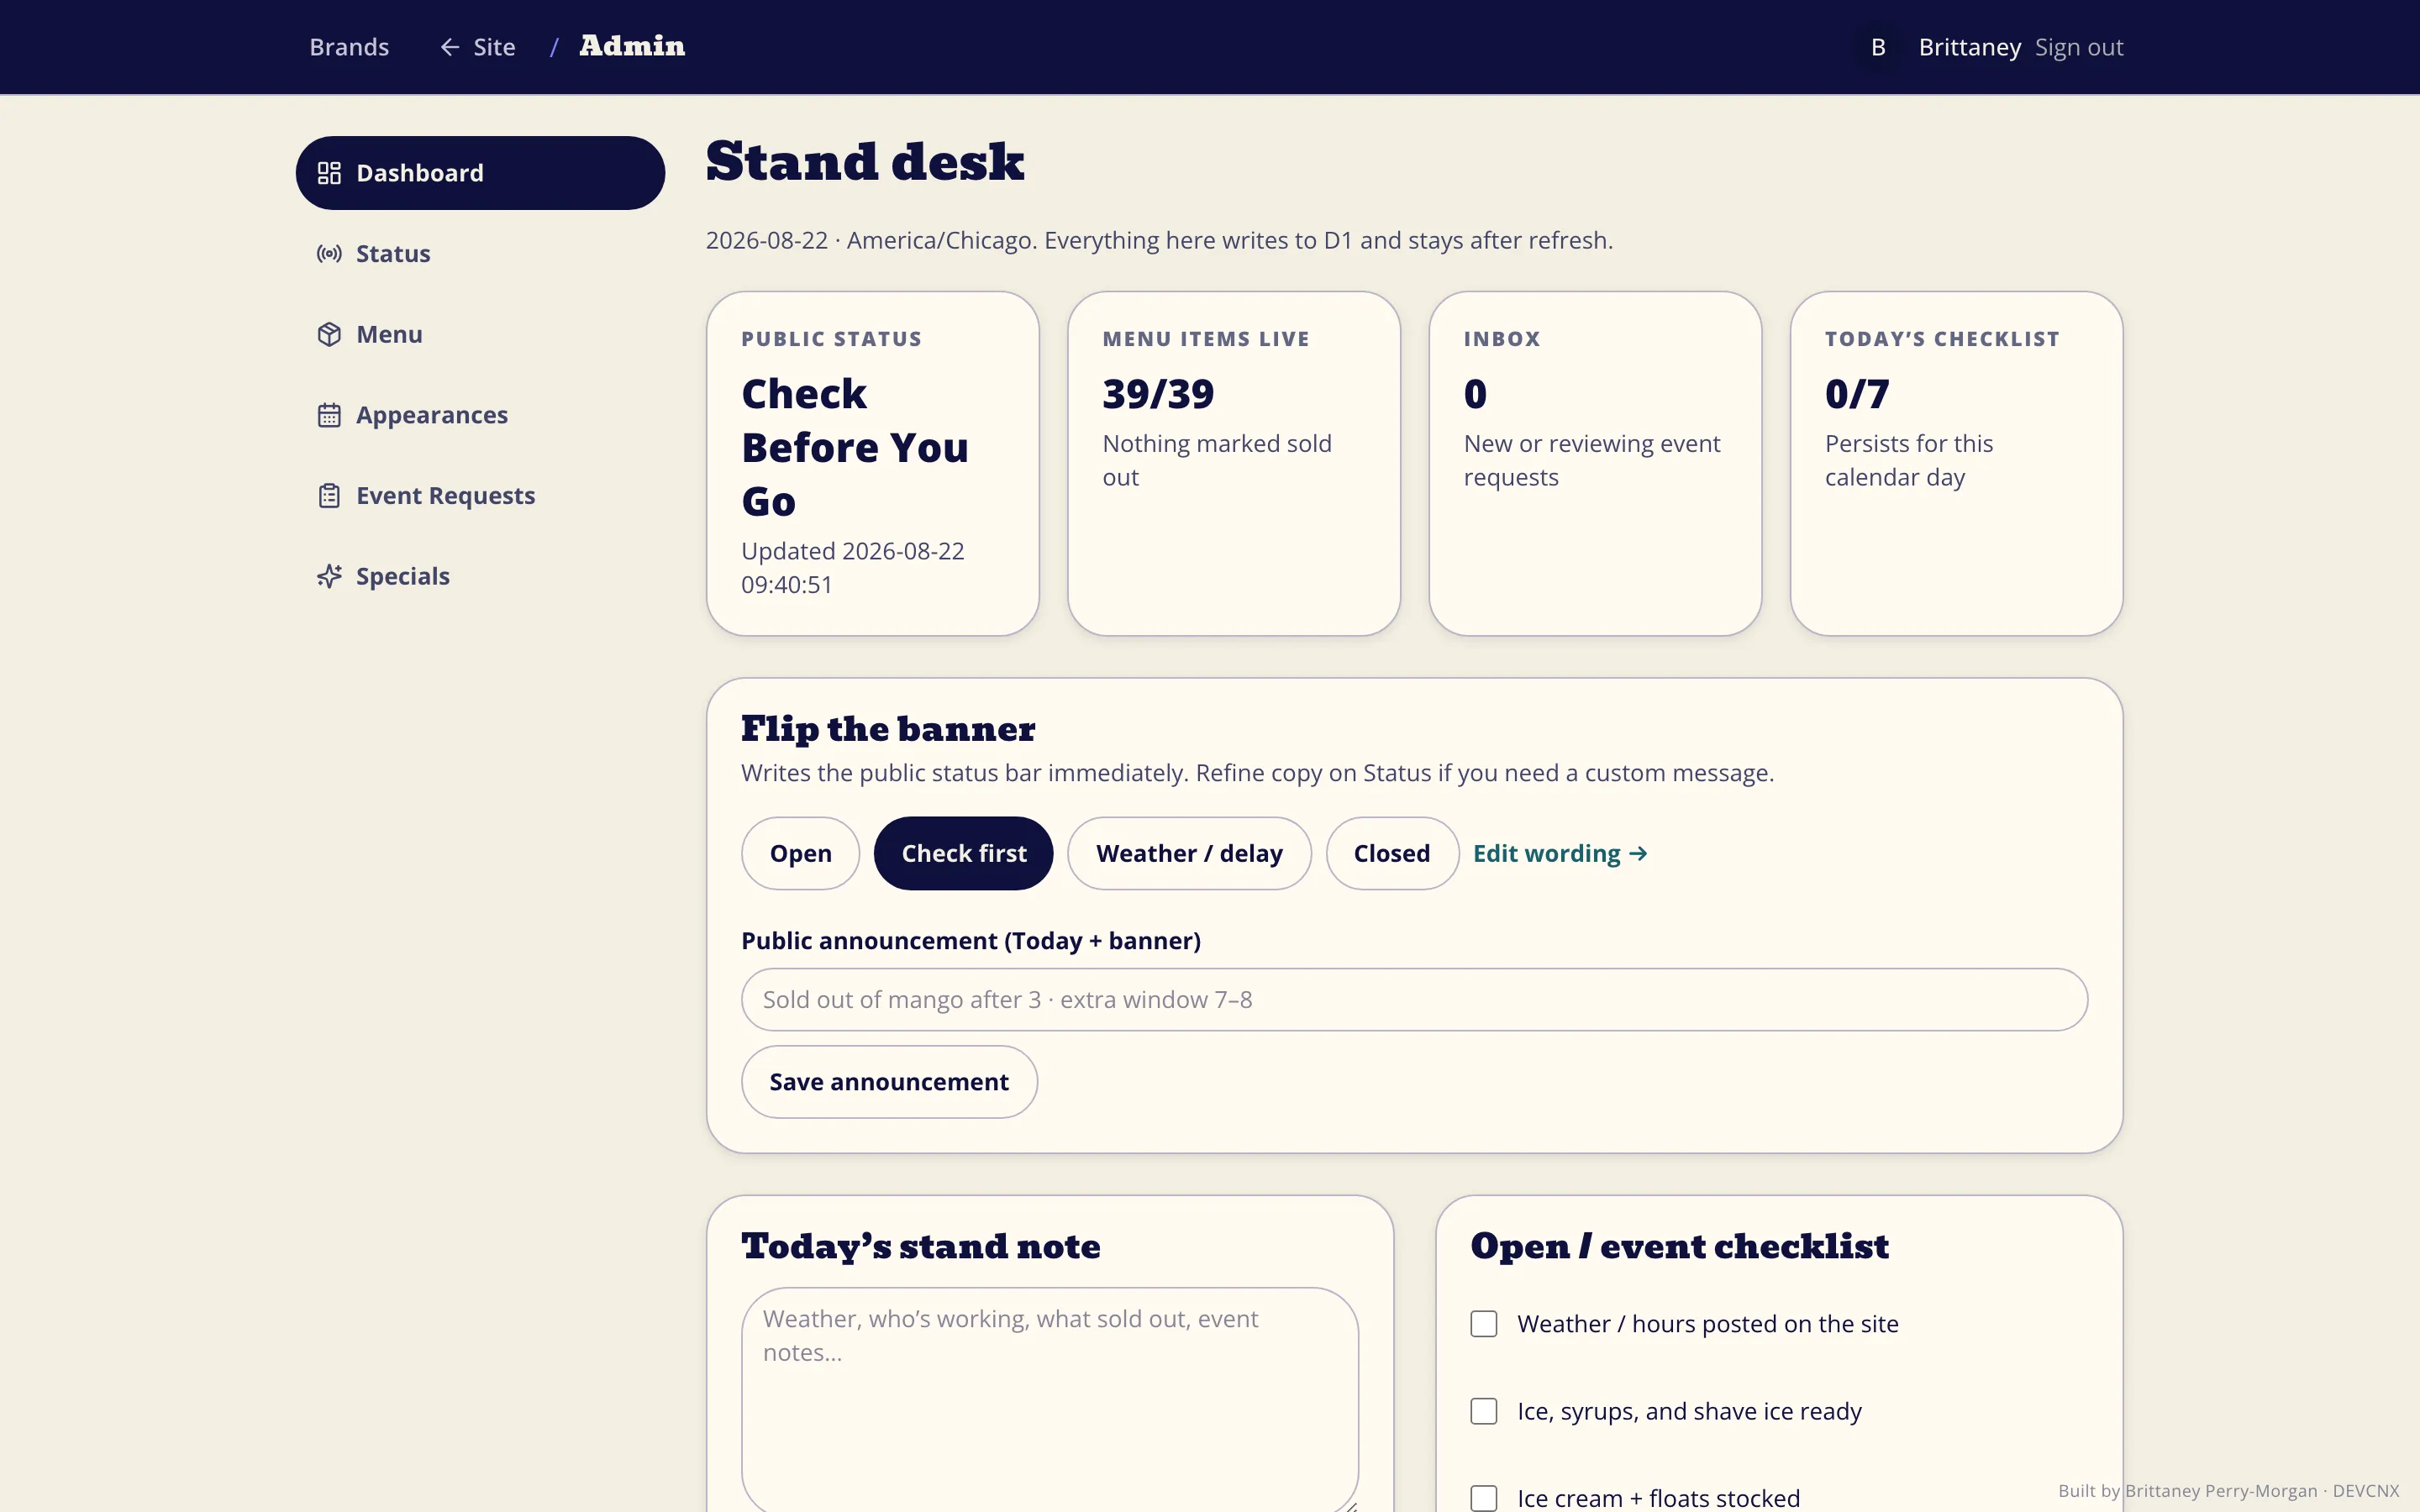Click the Event Requests clipboard icon

[x=329, y=496]
